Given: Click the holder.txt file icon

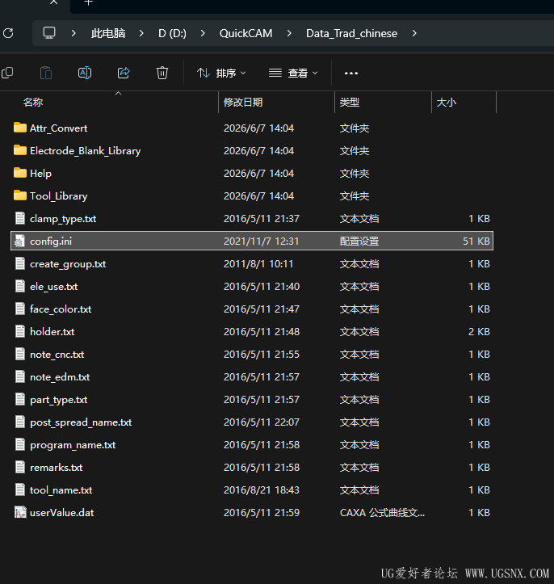Looking at the screenshot, I should pyautogui.click(x=20, y=331).
